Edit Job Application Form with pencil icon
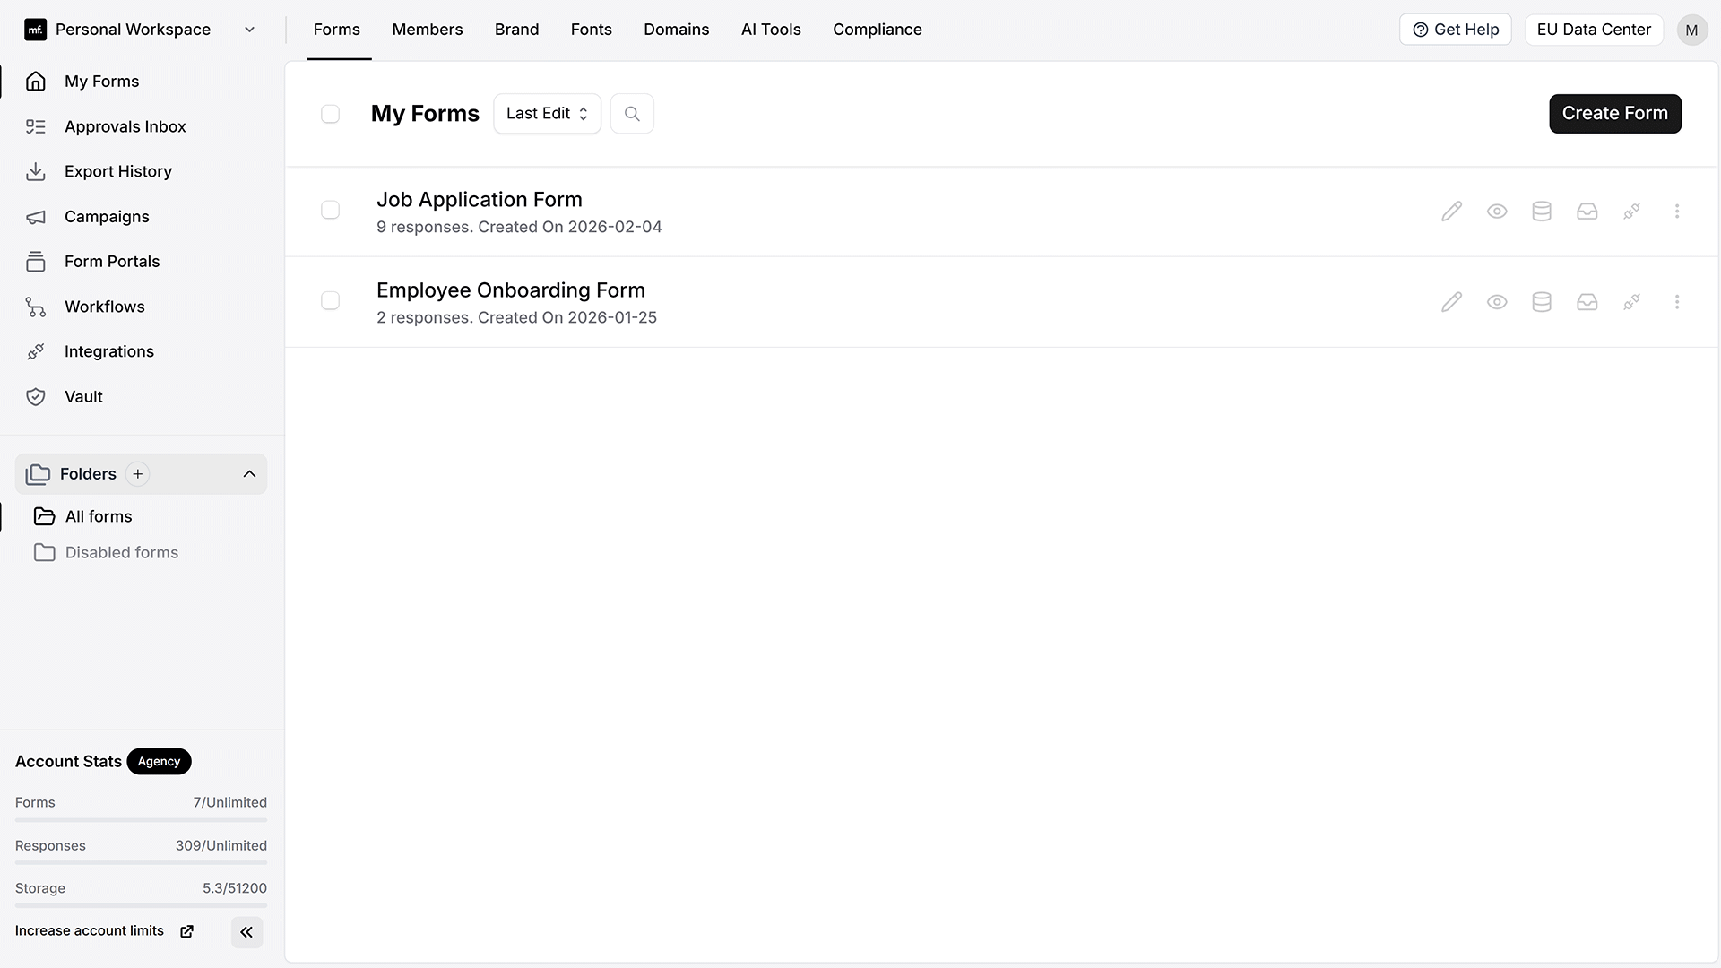 pos(1452,212)
